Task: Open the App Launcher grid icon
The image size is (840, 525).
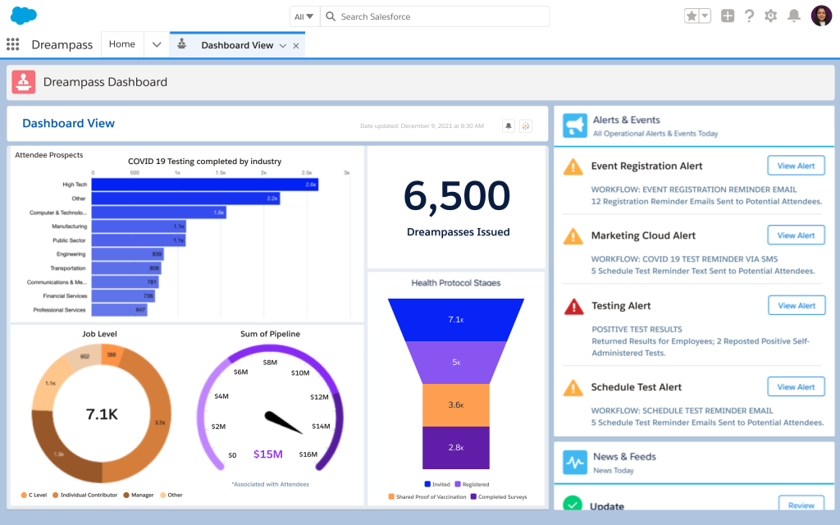Action: (x=12, y=44)
